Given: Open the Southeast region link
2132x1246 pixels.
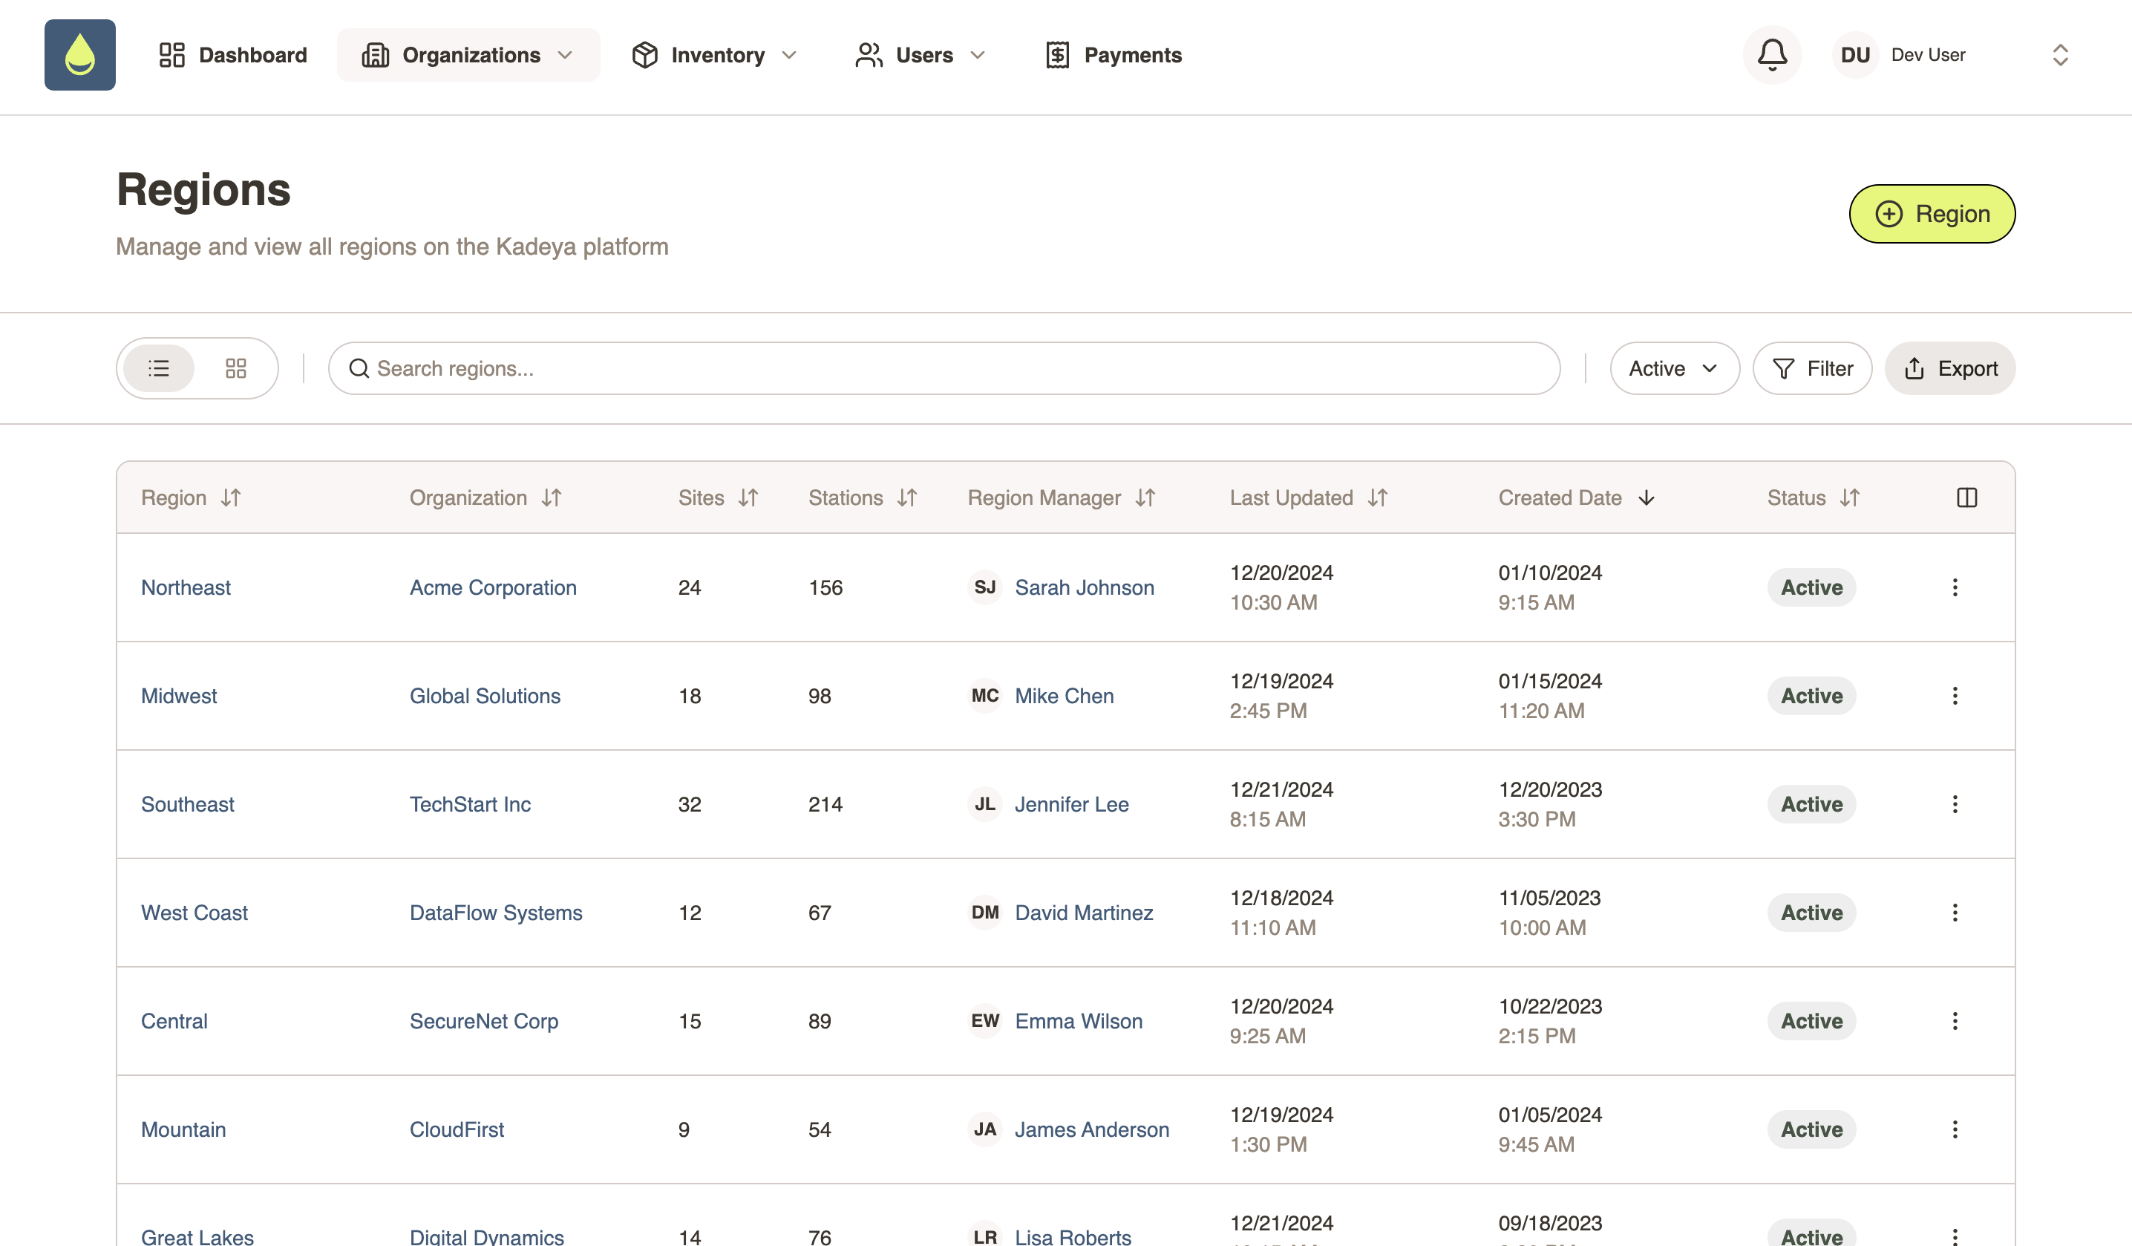Looking at the screenshot, I should click(x=188, y=804).
